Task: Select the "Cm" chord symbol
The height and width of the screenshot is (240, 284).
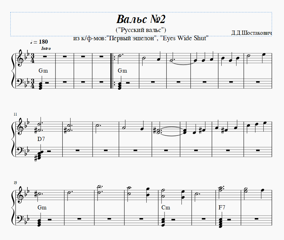Action: coord(166,207)
